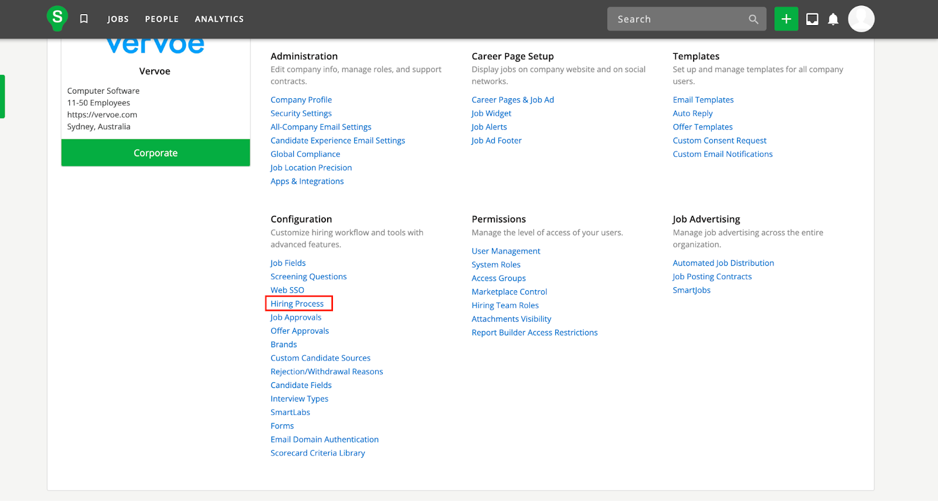Open Auto Reply templates

[692, 114]
